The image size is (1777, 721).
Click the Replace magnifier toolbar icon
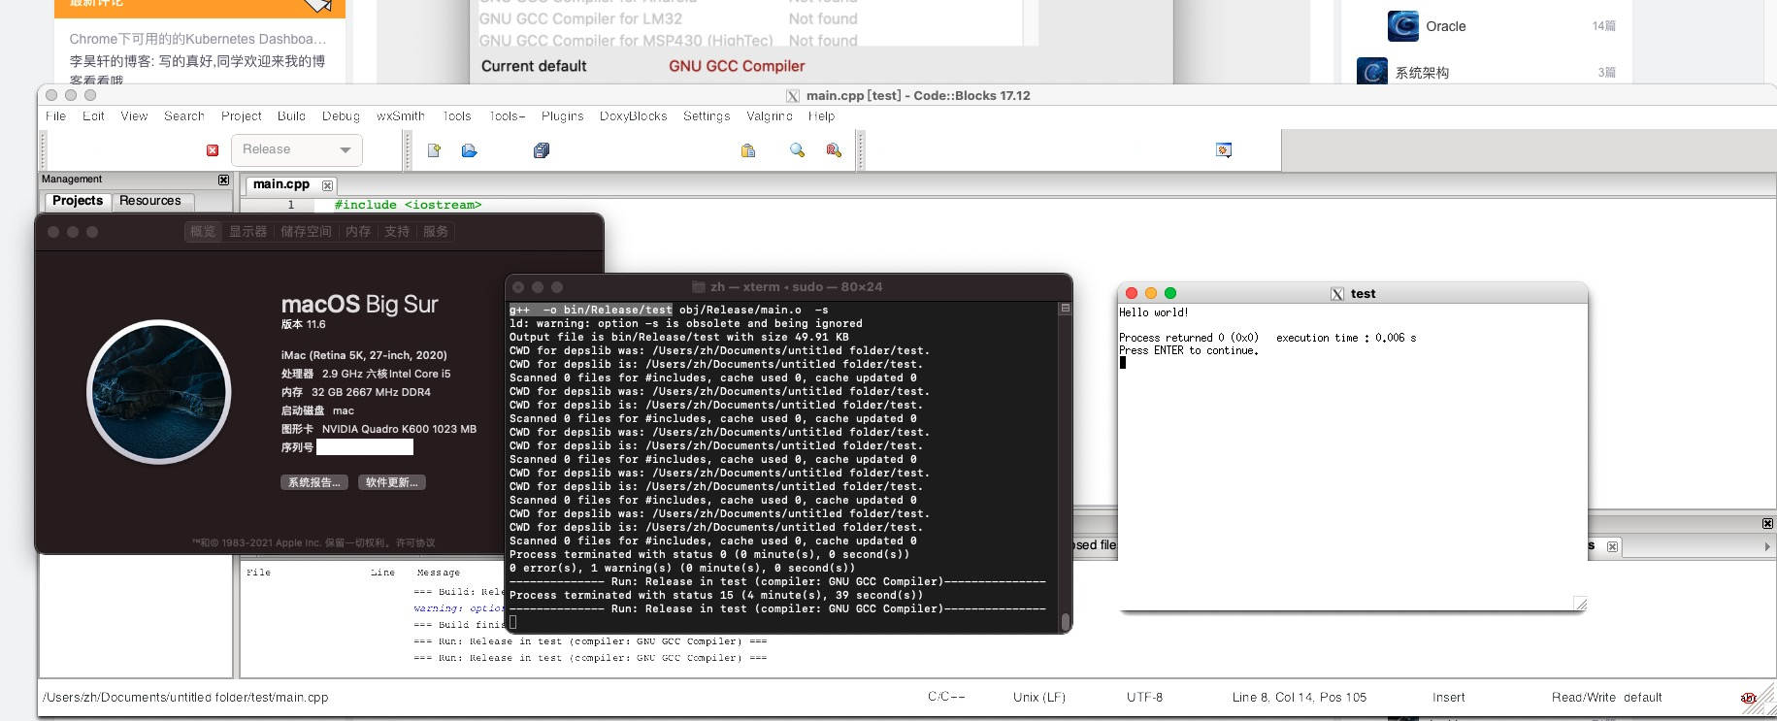[834, 150]
